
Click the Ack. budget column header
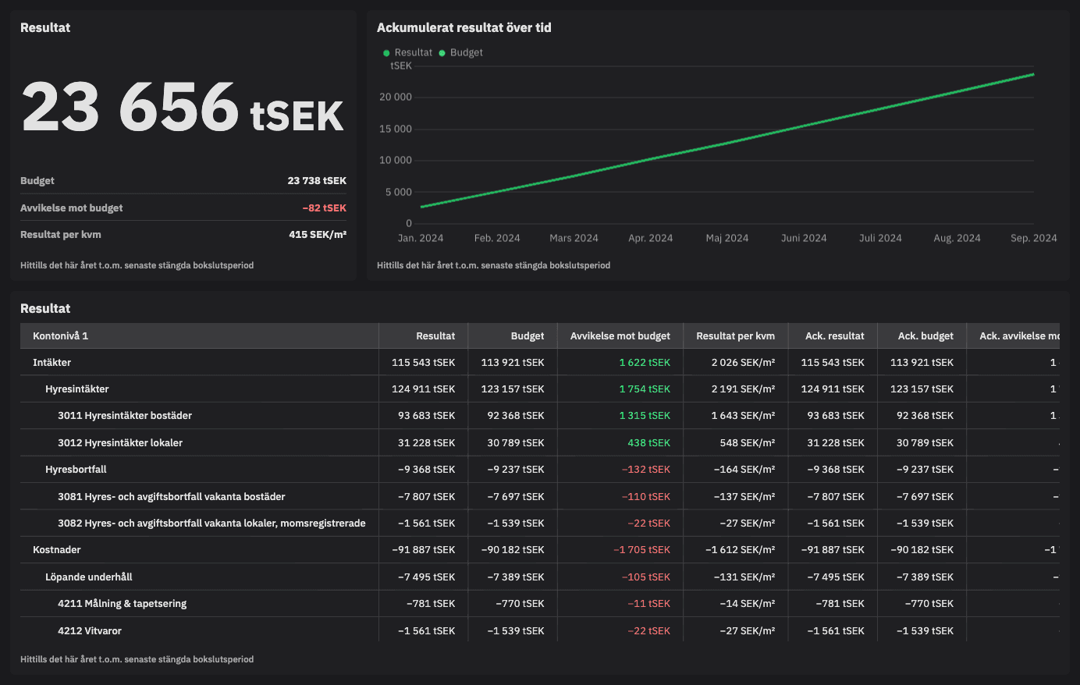pos(925,335)
